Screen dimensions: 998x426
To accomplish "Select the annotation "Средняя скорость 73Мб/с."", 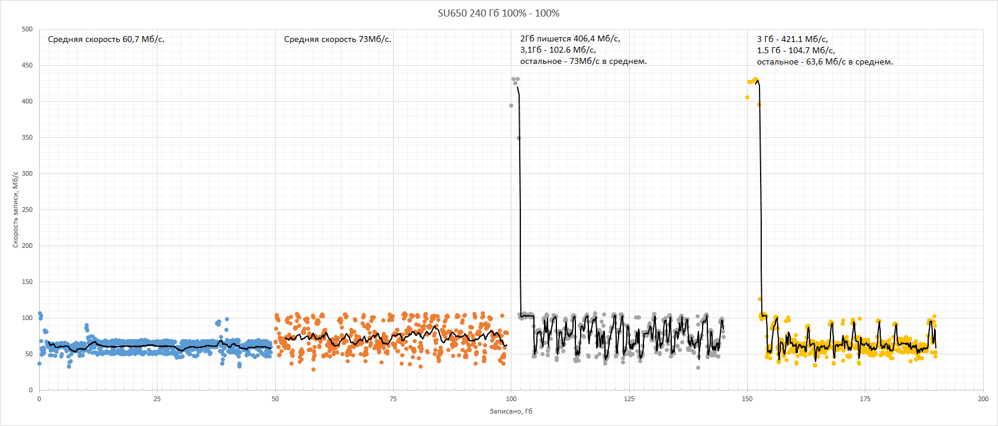I will [x=337, y=39].
